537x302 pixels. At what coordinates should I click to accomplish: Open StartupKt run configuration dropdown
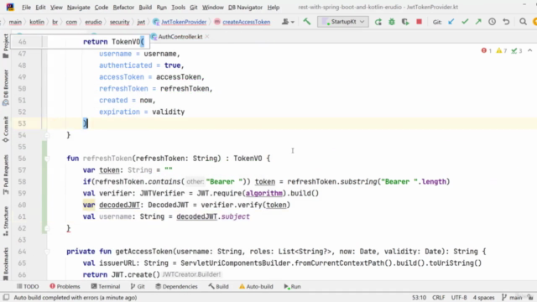[x=343, y=22]
